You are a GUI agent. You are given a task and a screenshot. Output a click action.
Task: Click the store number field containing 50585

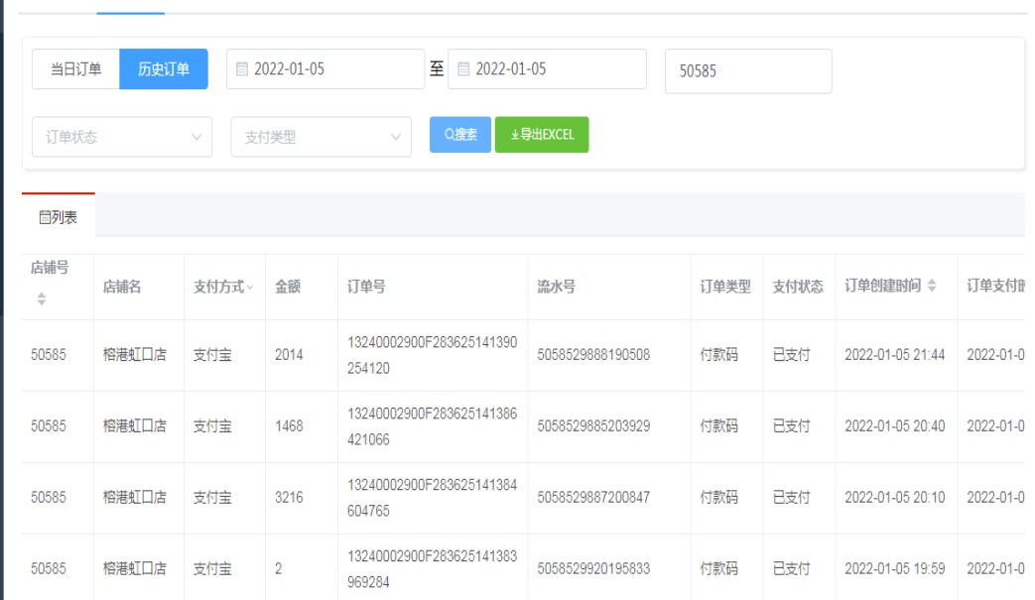click(748, 71)
